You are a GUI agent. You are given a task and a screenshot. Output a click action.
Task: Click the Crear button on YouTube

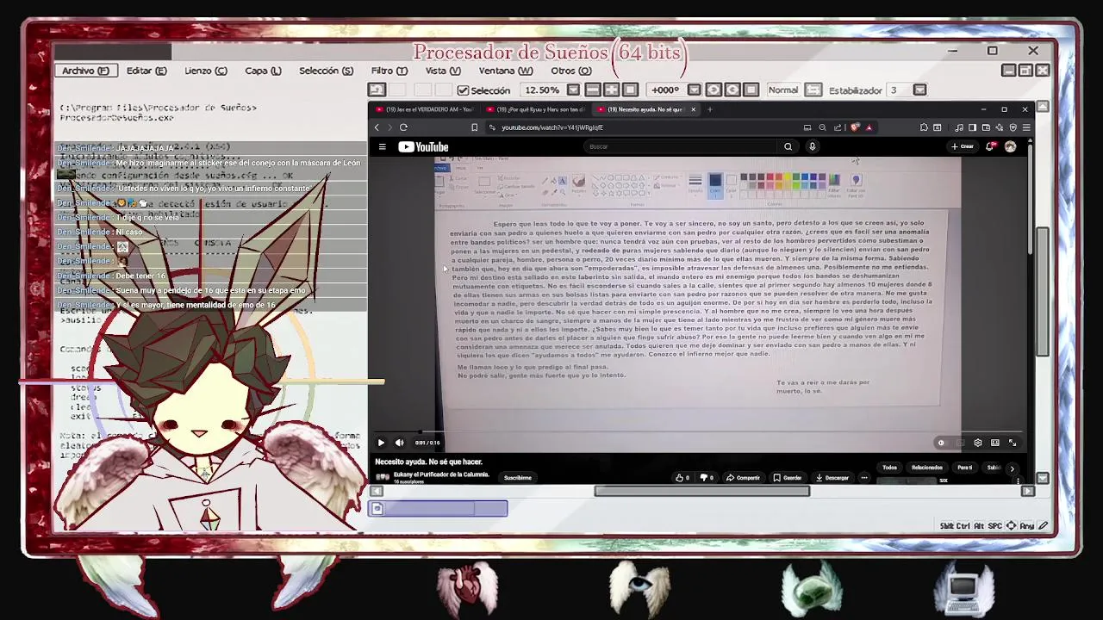click(963, 146)
